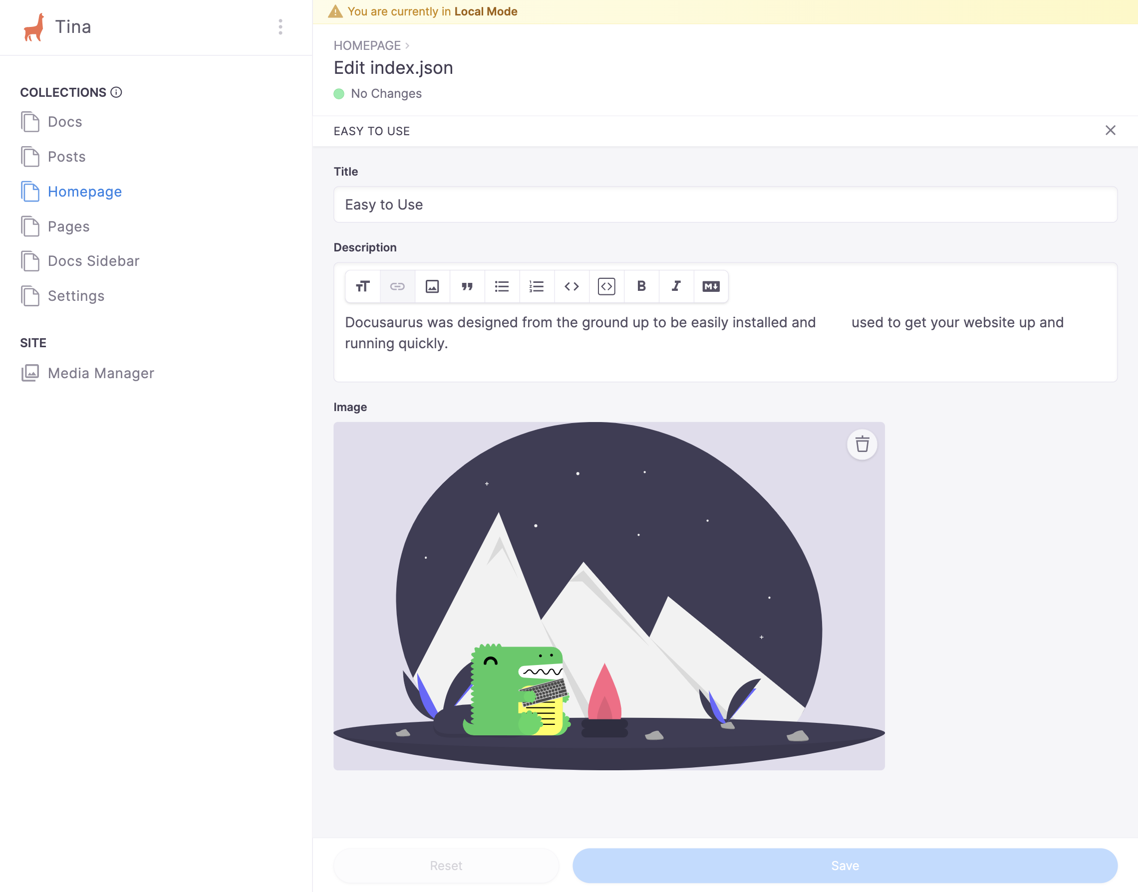Open the Media Manager section
The image size is (1138, 892).
[x=101, y=373]
